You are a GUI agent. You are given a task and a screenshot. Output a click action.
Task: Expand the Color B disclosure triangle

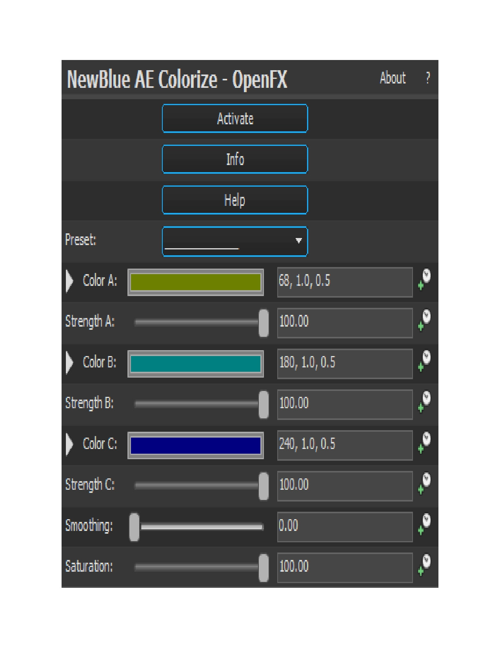(69, 363)
